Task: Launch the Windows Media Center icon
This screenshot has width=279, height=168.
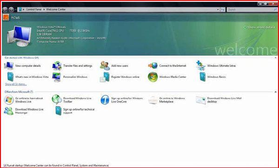Action: (153, 77)
